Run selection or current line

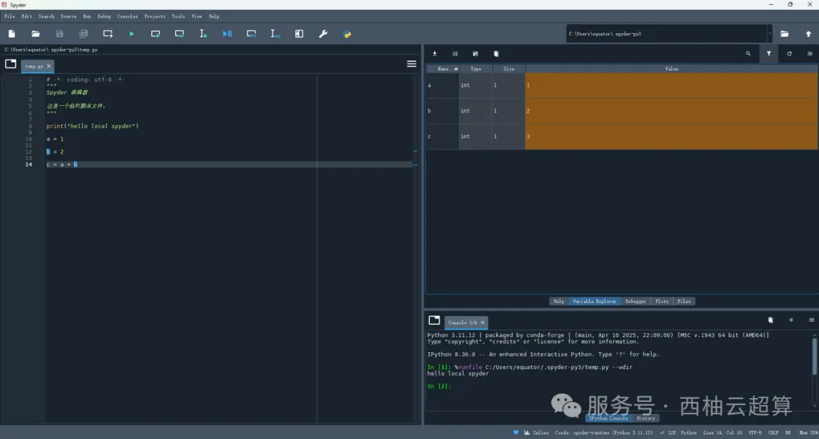pyautogui.click(x=203, y=34)
